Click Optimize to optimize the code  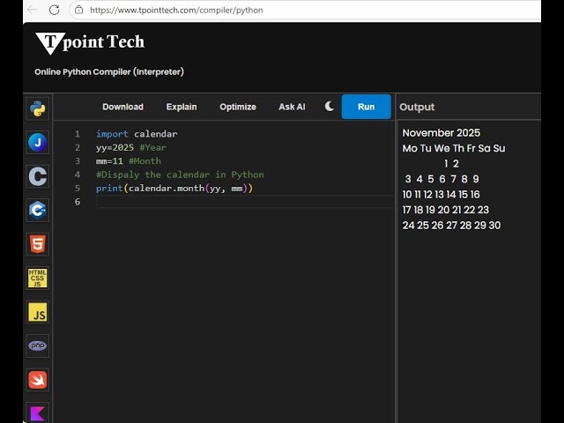(x=238, y=107)
